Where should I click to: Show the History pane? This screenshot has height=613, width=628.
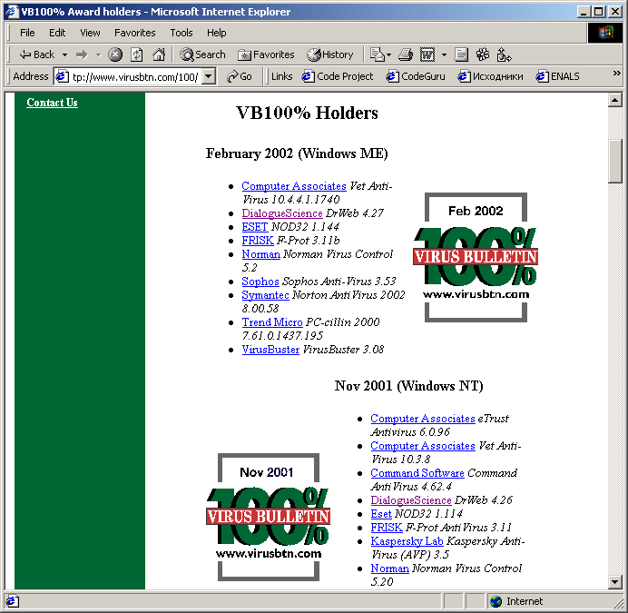point(330,54)
